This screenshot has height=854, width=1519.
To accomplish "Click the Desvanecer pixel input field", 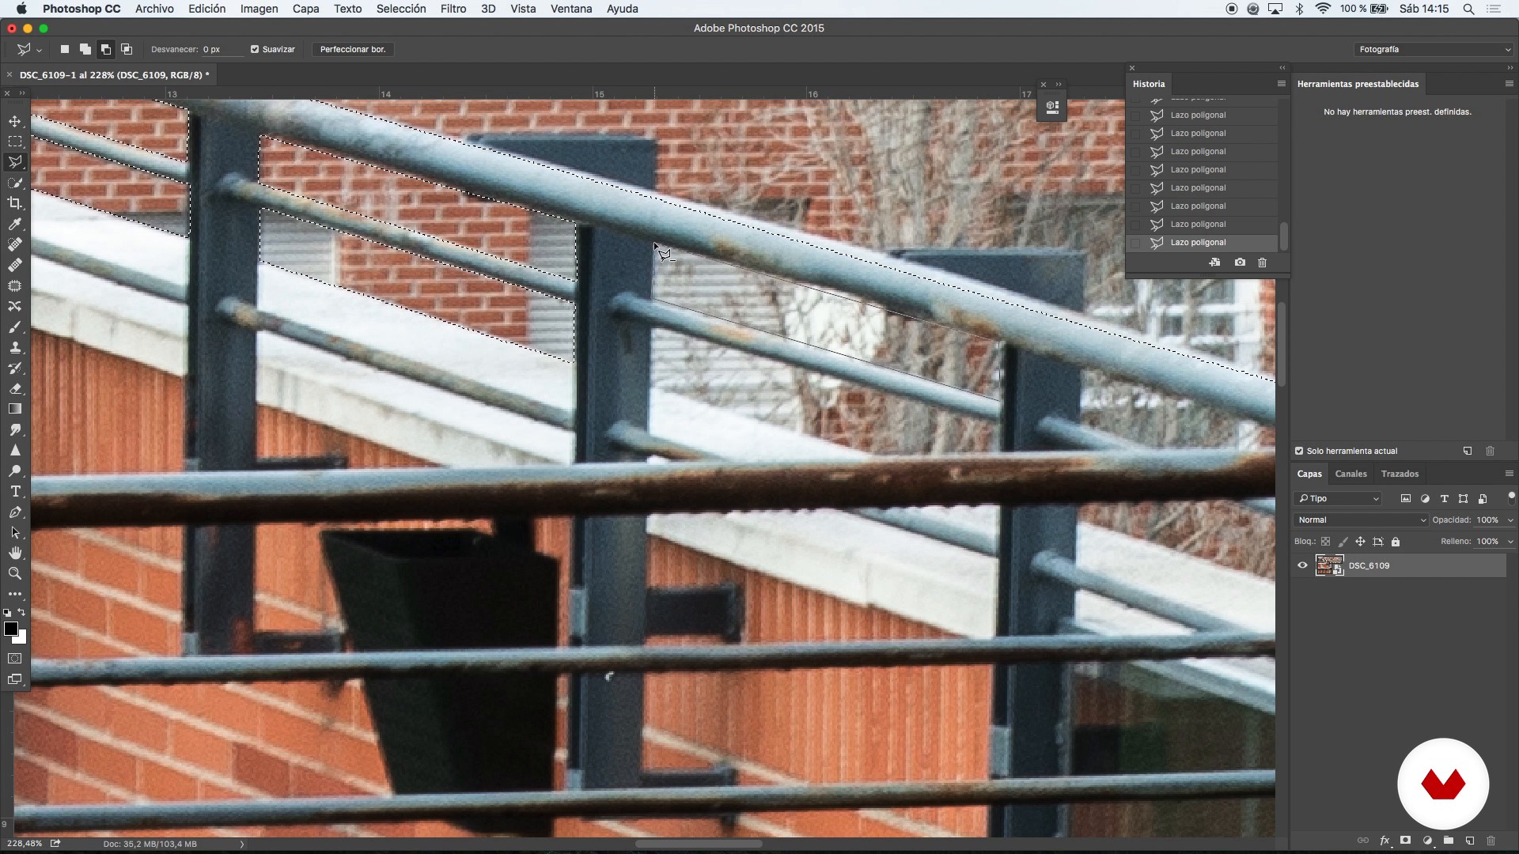I will point(222,49).
